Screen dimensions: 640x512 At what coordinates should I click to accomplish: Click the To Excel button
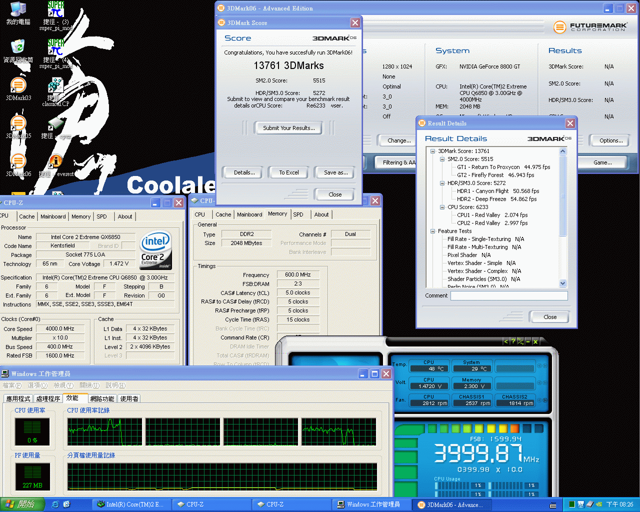pos(289,172)
